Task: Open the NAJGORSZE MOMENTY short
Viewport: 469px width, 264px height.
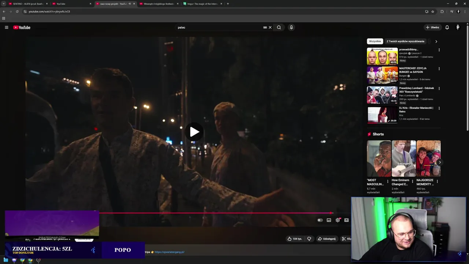Action: (428, 158)
